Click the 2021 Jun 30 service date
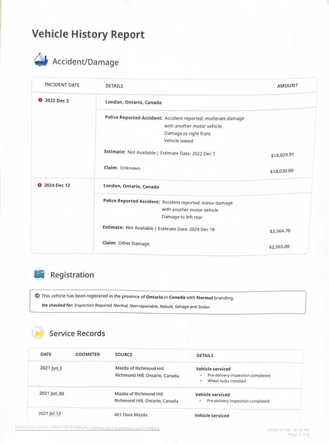Image resolution: width=329 pixels, height=443 pixels. pyautogui.click(x=51, y=393)
